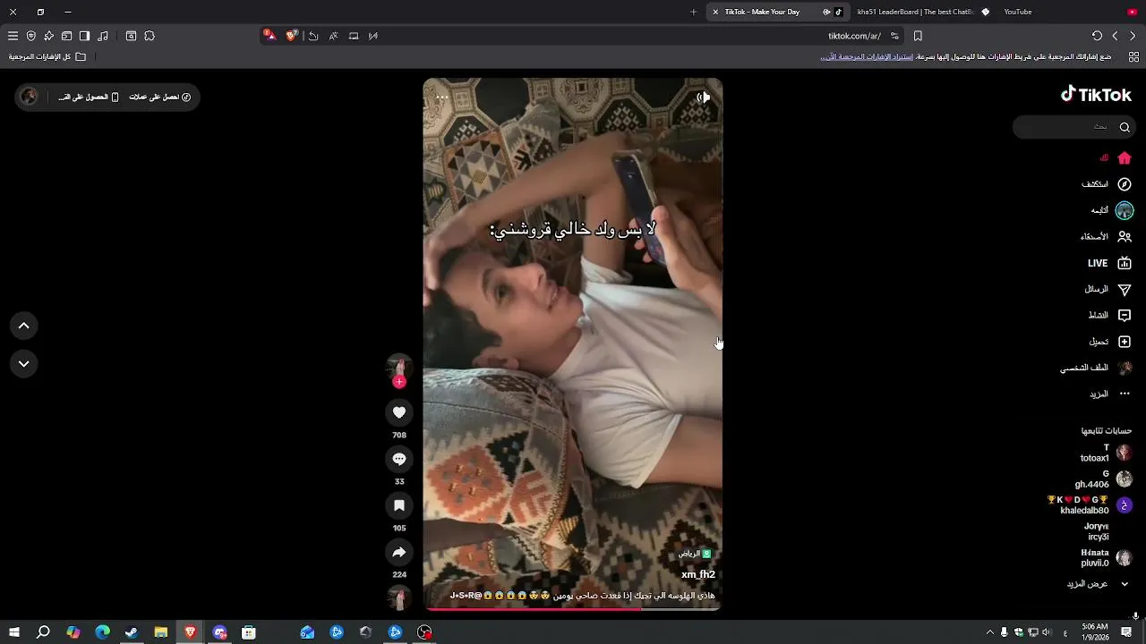Open the Brave wallet card icon

[66, 36]
